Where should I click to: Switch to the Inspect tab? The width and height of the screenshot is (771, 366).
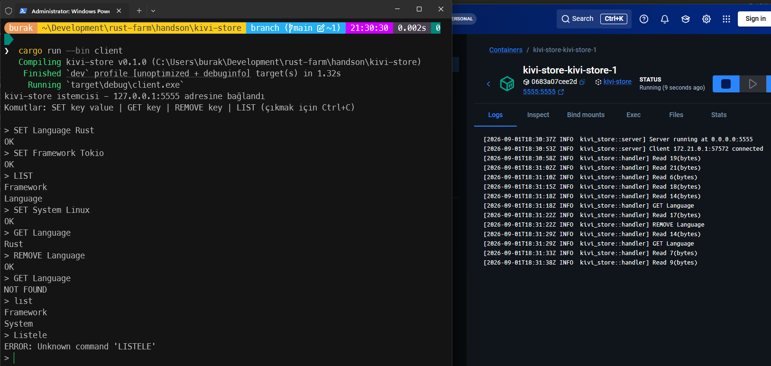point(538,115)
